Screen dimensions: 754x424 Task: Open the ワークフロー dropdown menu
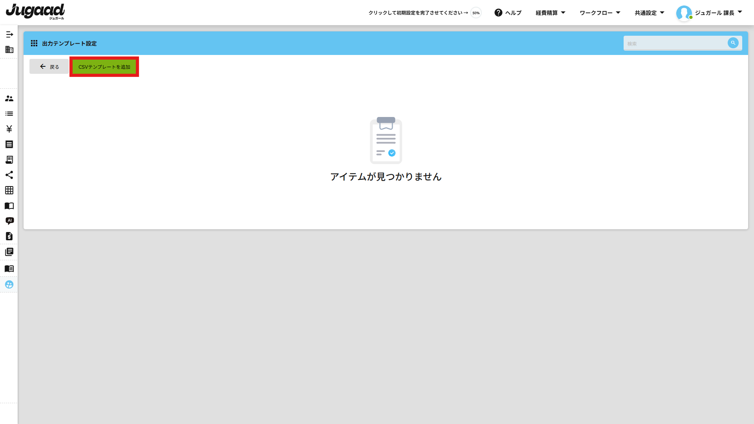coord(600,13)
